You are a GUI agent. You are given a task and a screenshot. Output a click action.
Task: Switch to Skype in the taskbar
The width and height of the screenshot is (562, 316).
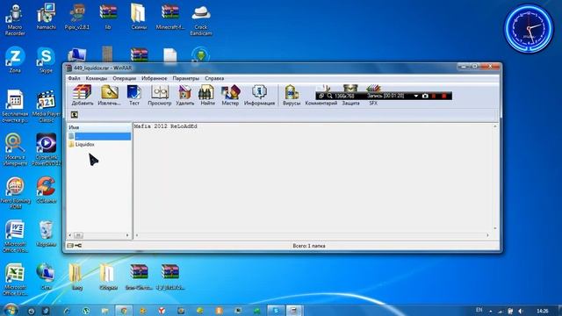coord(276,311)
